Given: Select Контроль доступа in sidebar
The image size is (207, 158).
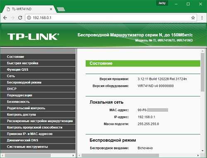Looking at the screenshot, I should pos(38,115).
